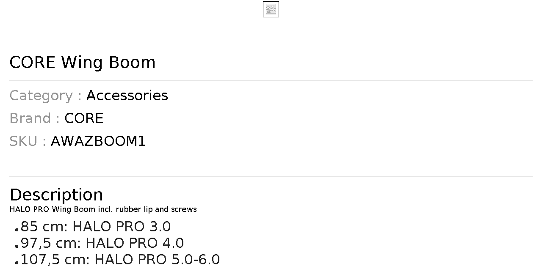Select the 107,5 cm size text
The width and height of the screenshot is (542, 277).
click(x=55, y=260)
